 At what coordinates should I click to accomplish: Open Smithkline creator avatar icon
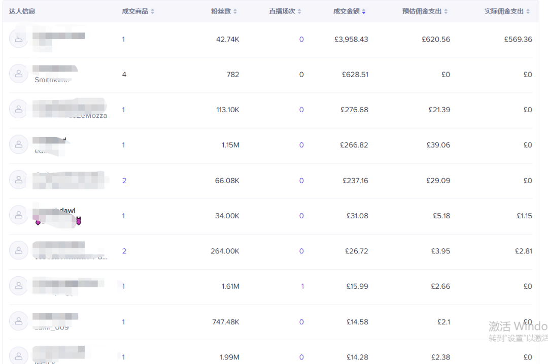click(19, 74)
